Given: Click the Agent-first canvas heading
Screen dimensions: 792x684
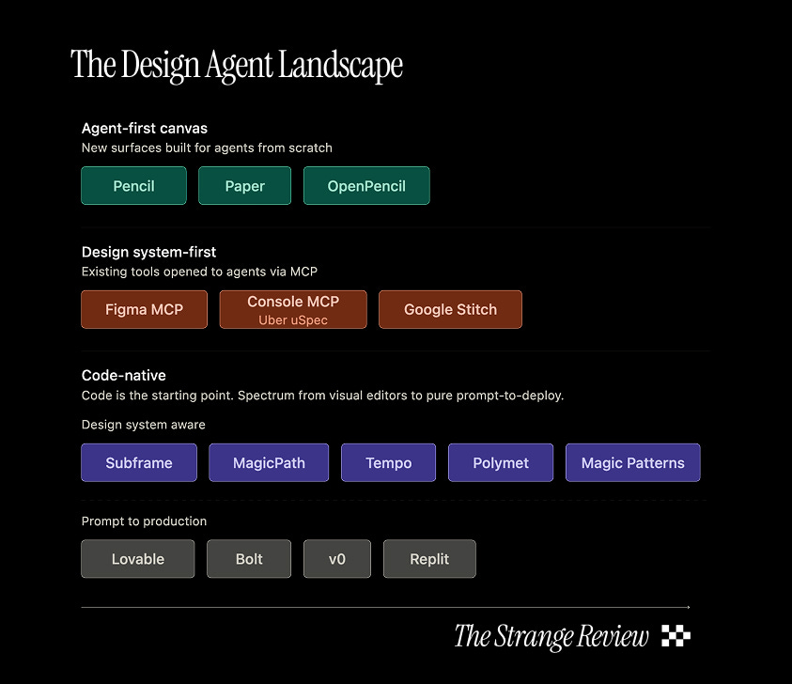Looking at the screenshot, I should (145, 129).
